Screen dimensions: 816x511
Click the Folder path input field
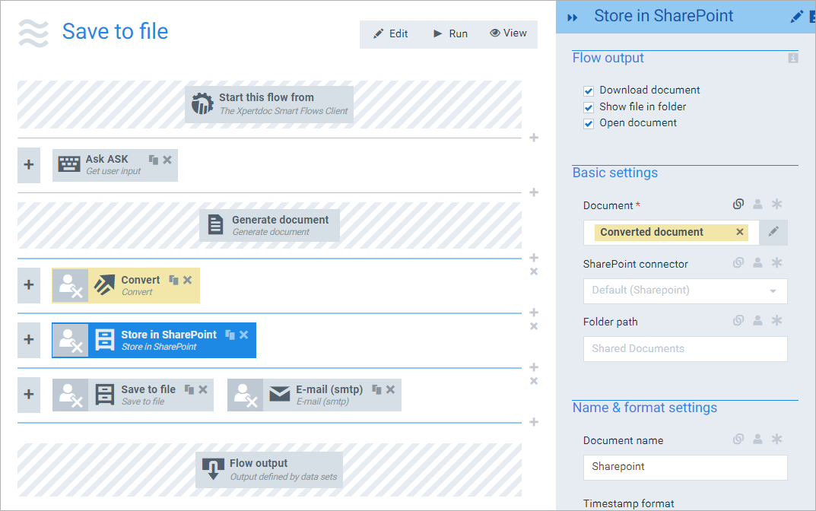pos(685,348)
